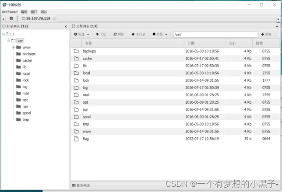The image size is (282, 192).
Task: Click the mail folder icon in file list
Action: pyautogui.click(x=76, y=95)
